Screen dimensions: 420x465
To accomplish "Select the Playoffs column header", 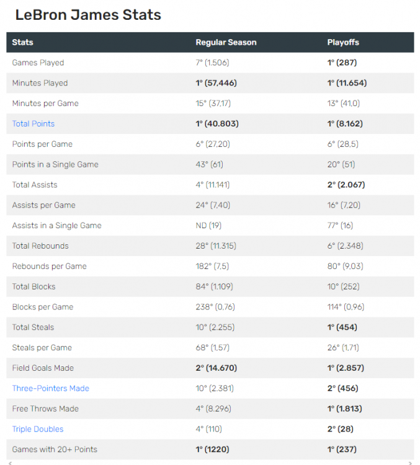I will point(343,43).
